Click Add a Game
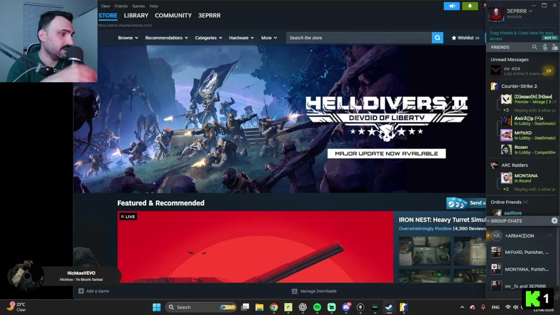The width and height of the screenshot is (560, 315). 94,291
